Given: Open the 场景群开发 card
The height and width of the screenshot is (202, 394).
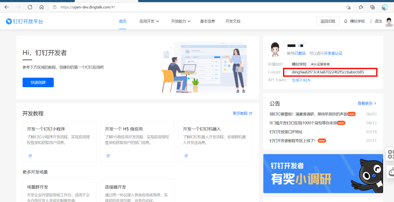Looking at the screenshot, I should point(59,191).
